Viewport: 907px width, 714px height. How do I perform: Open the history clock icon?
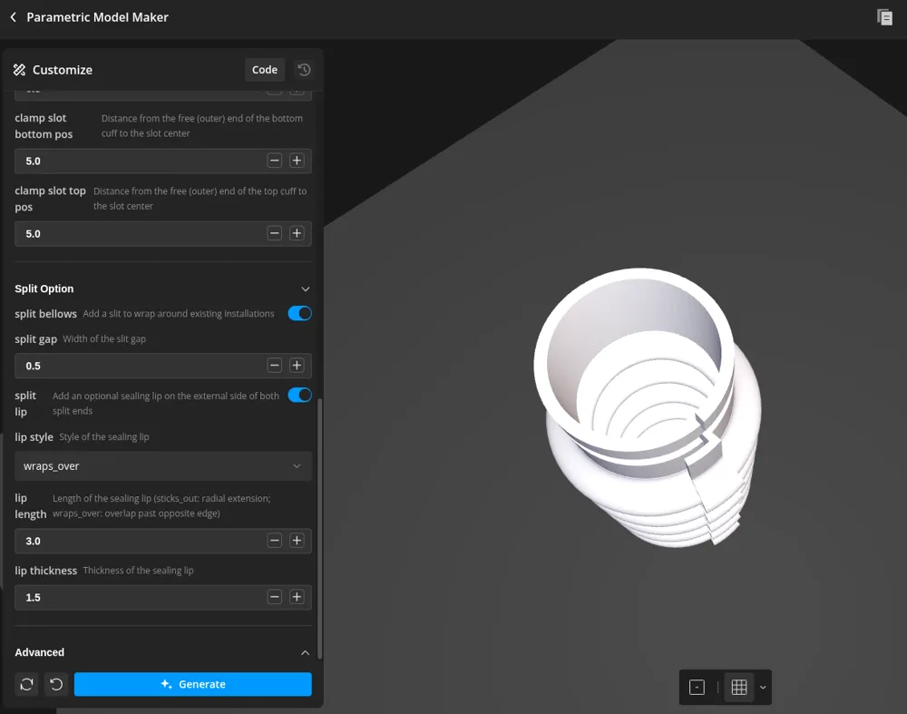[x=304, y=70]
